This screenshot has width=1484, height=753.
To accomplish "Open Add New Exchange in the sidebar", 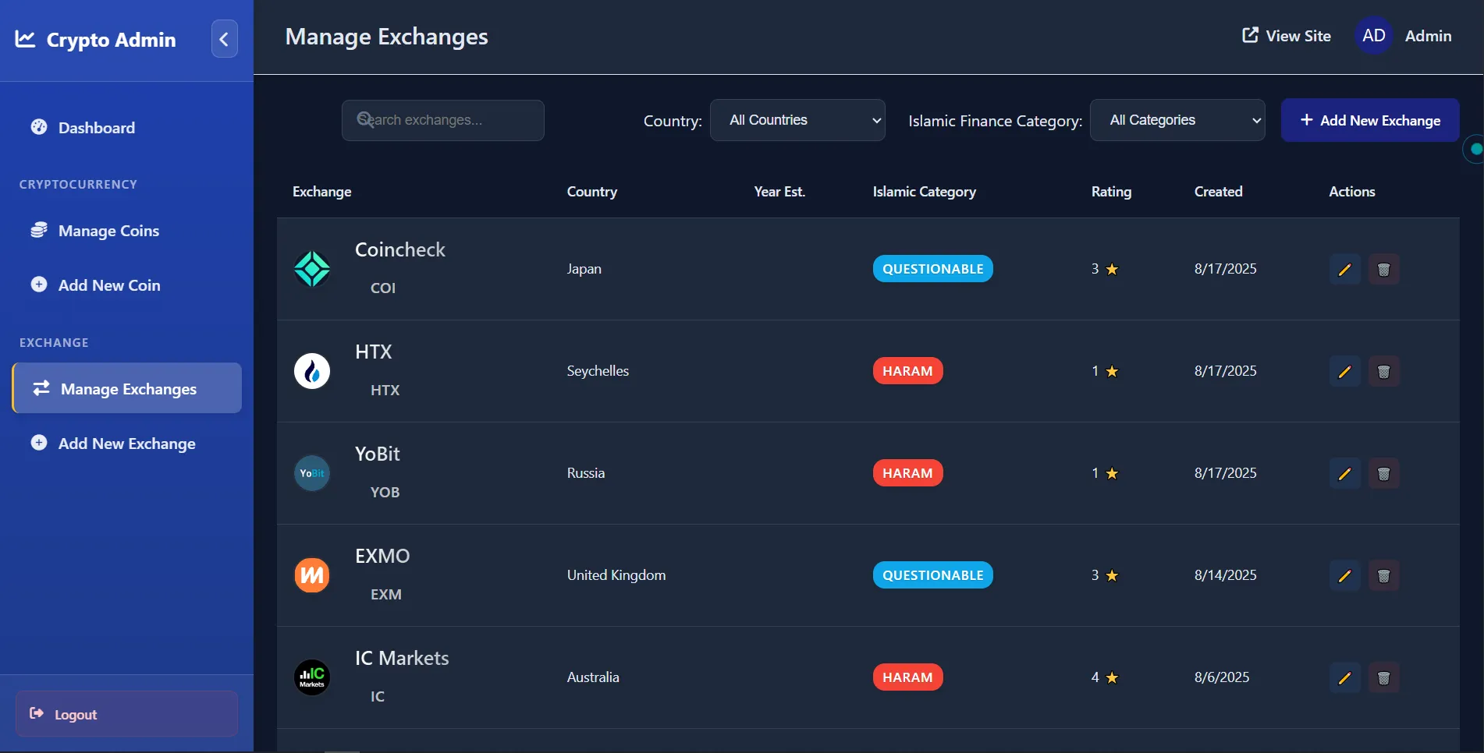I will (126, 444).
